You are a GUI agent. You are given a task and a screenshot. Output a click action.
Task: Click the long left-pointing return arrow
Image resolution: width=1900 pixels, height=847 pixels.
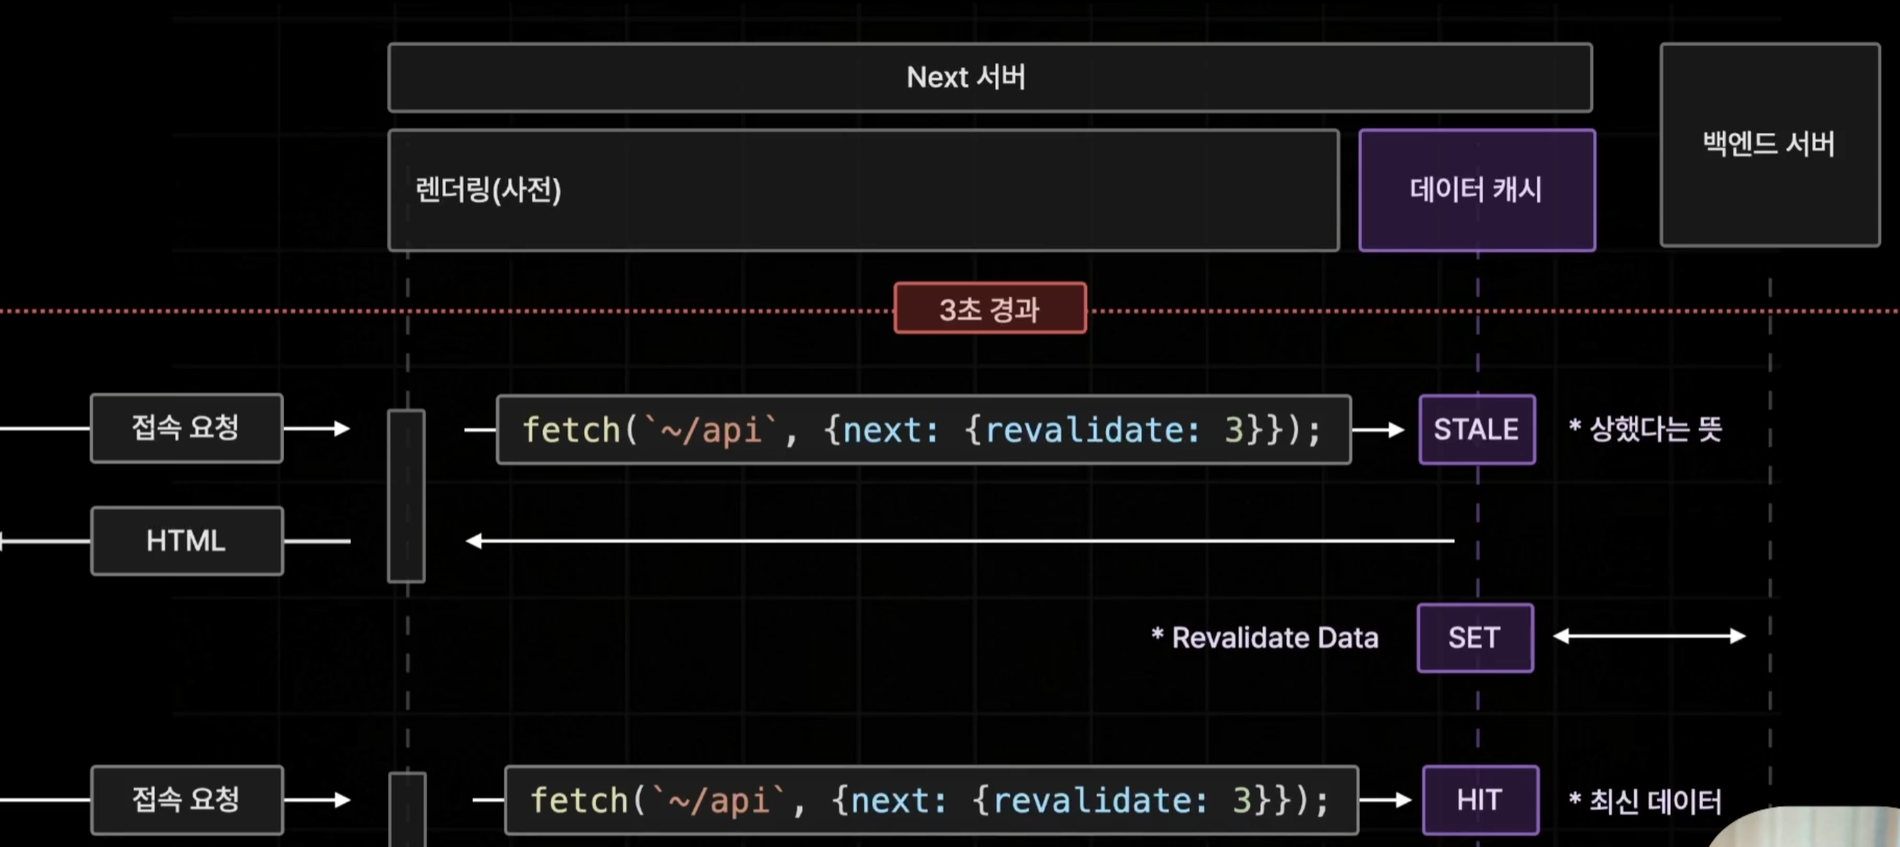(959, 541)
